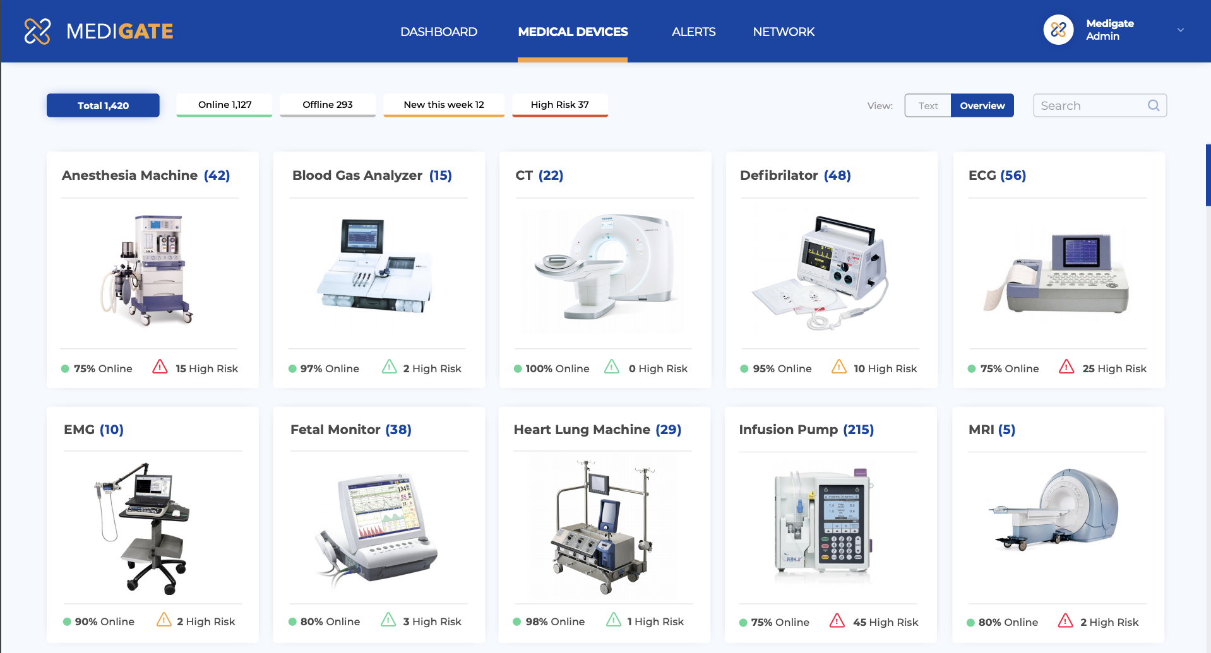Click the page vertical scrollbar

[x=1208, y=175]
